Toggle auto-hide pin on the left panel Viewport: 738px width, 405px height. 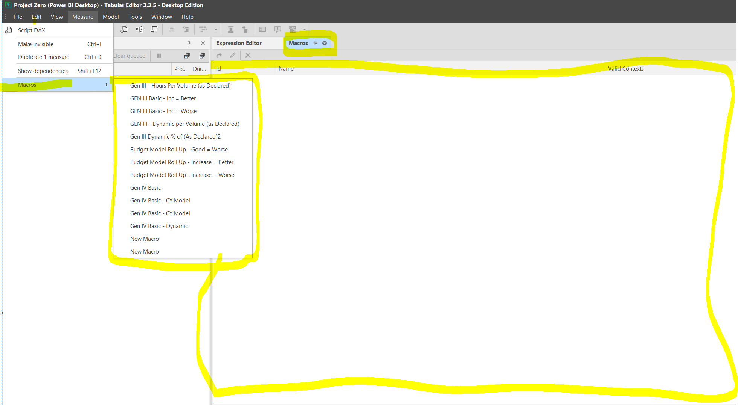tap(189, 43)
